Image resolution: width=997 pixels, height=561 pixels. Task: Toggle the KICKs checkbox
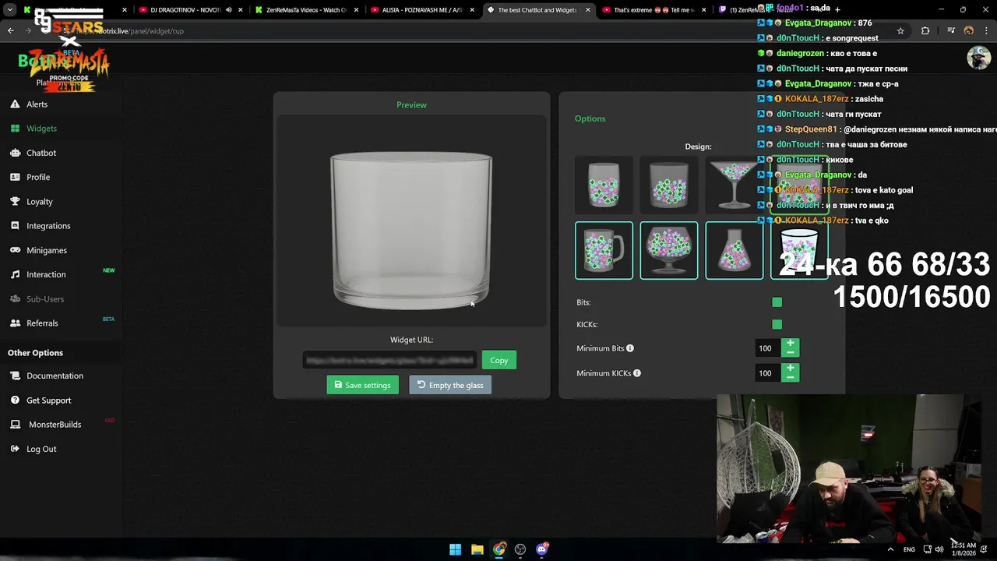[777, 324]
